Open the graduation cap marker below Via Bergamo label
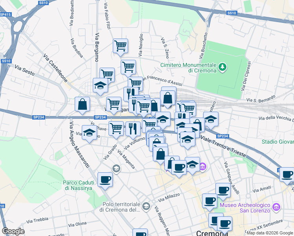 coord(100,85)
